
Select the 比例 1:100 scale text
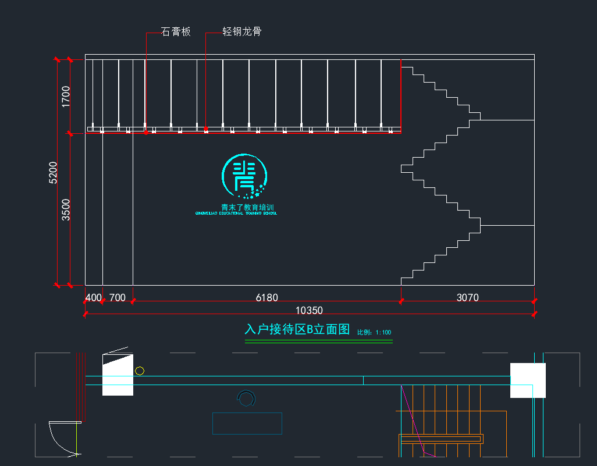coord(374,333)
